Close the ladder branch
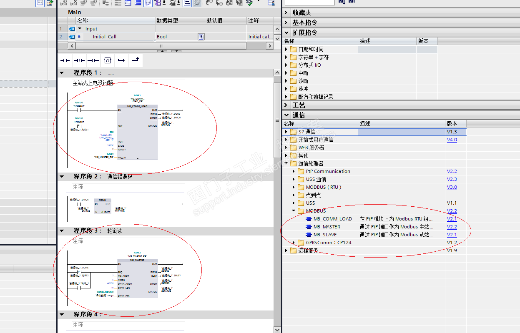 point(136,60)
